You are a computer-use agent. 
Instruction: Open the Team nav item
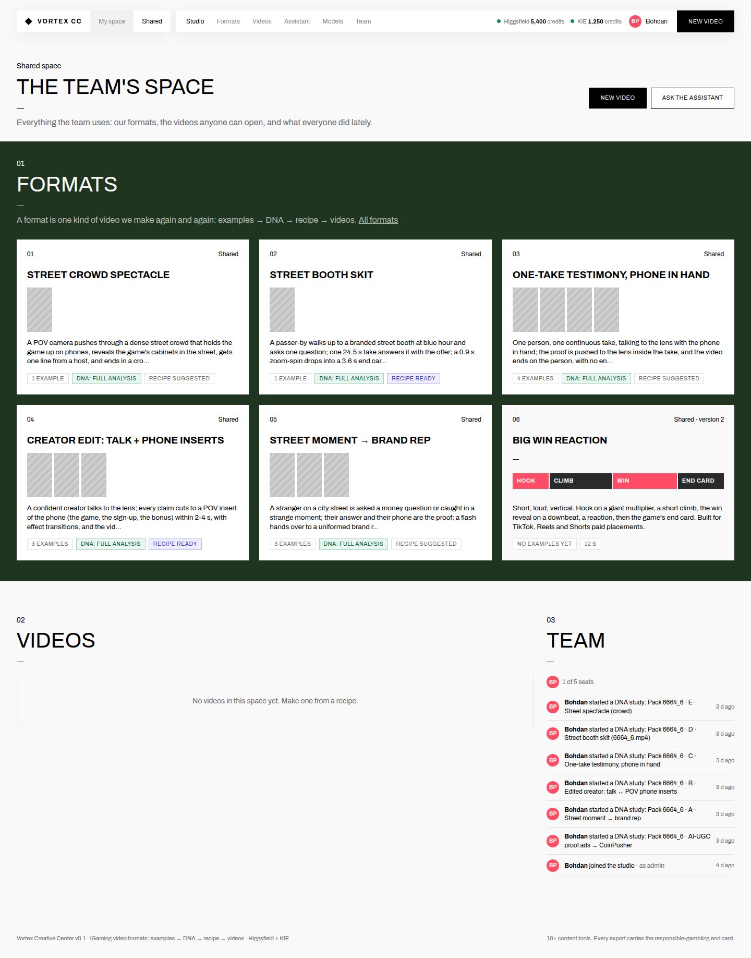(x=363, y=21)
